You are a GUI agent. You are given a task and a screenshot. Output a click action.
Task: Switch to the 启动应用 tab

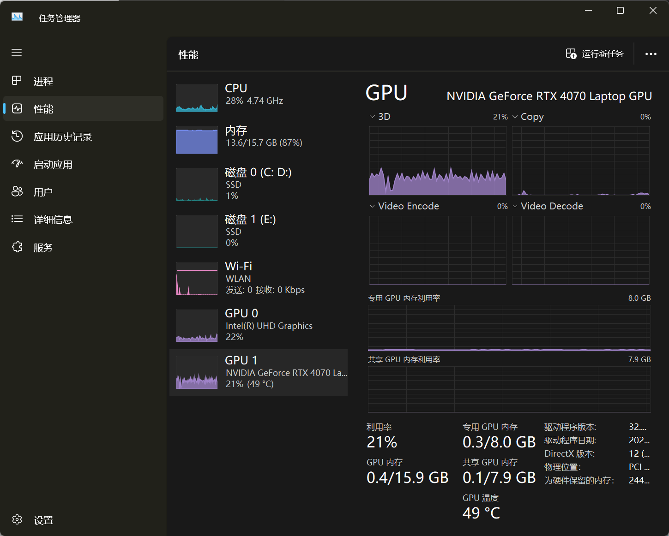point(83,164)
